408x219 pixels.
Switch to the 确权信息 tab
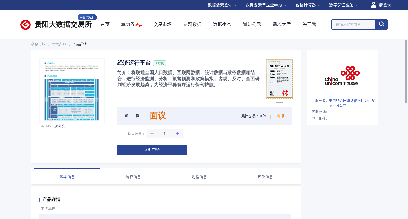[133, 177]
